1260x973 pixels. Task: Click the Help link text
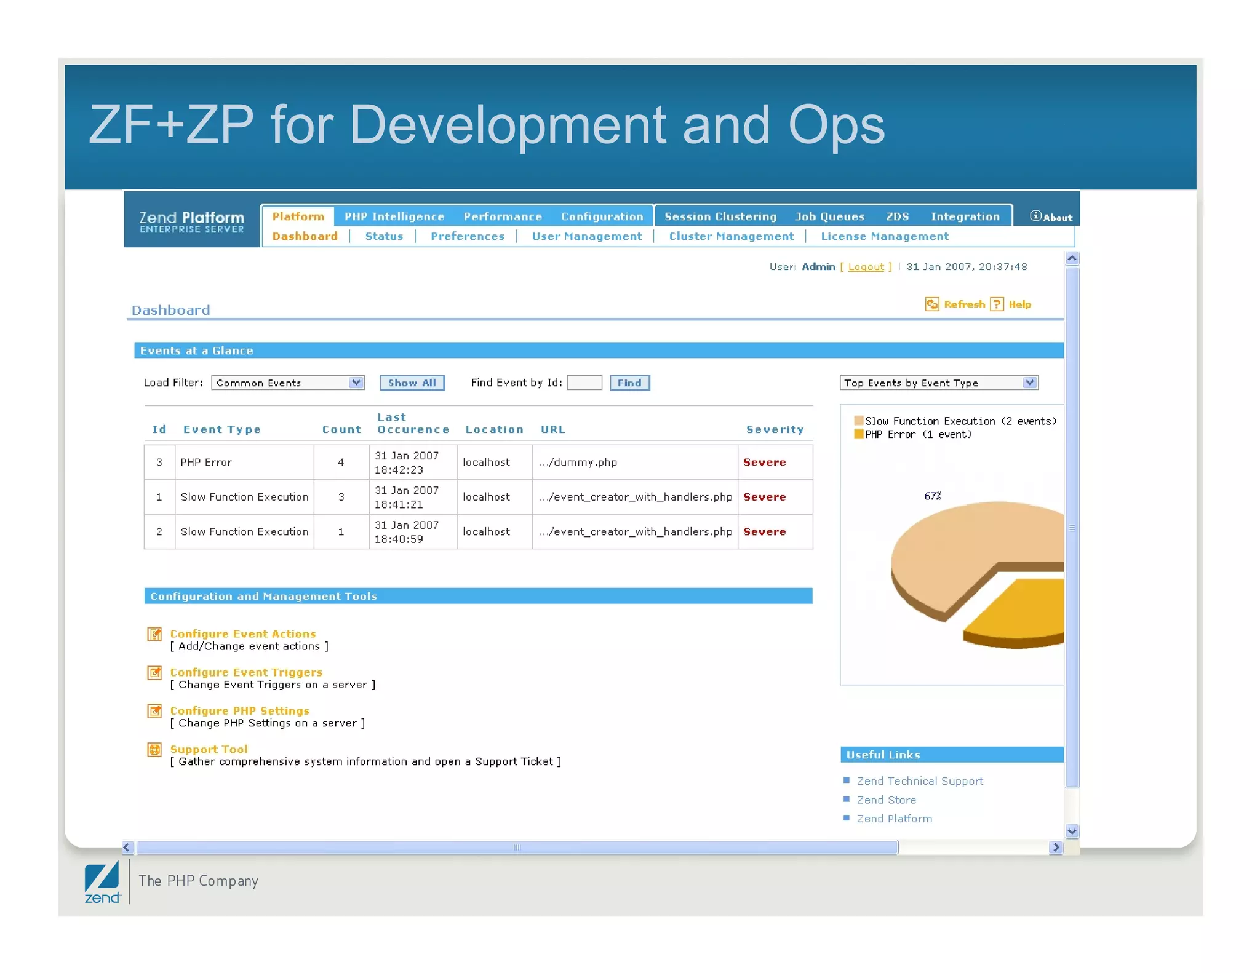coord(1019,304)
